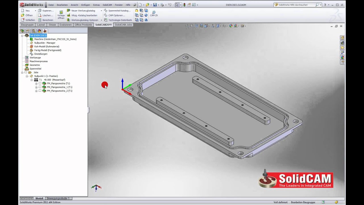
Task: Open the File Explorer folder task pane icon
Action: tap(342, 48)
